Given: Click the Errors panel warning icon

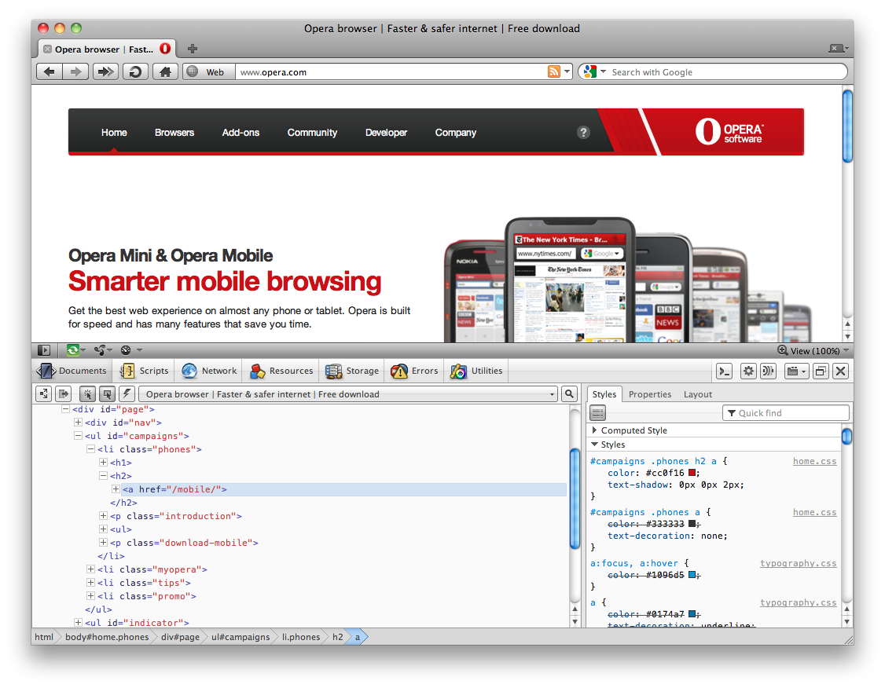Looking at the screenshot, I should (x=399, y=371).
